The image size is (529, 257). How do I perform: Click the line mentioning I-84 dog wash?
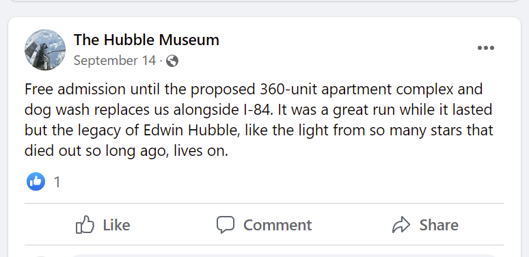tap(258, 110)
